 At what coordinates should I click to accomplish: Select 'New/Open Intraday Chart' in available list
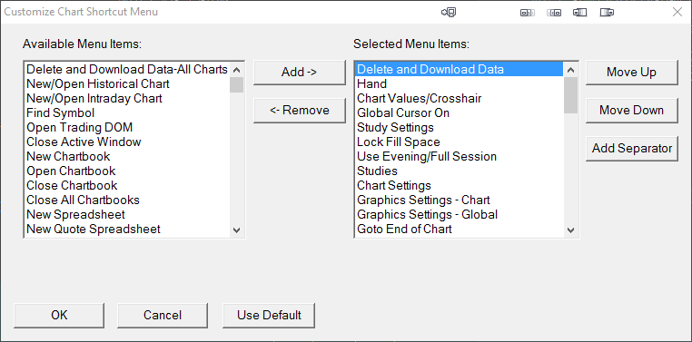[127, 98]
